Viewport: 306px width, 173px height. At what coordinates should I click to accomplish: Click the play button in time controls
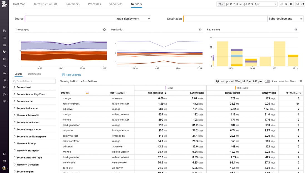[286, 4]
